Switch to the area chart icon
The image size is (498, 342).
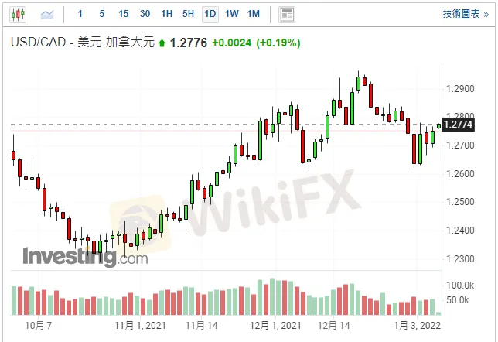(48, 14)
